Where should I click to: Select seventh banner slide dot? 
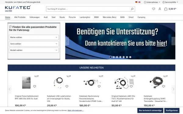[x=130, y=57]
